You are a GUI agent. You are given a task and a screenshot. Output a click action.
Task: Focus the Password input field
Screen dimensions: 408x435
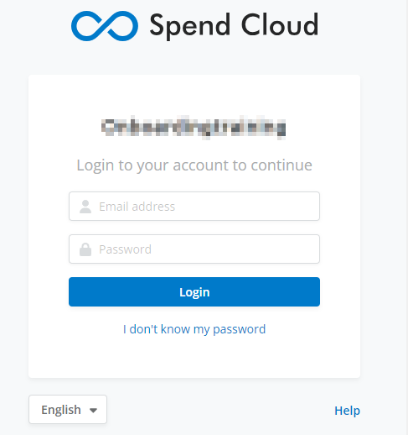coord(194,249)
